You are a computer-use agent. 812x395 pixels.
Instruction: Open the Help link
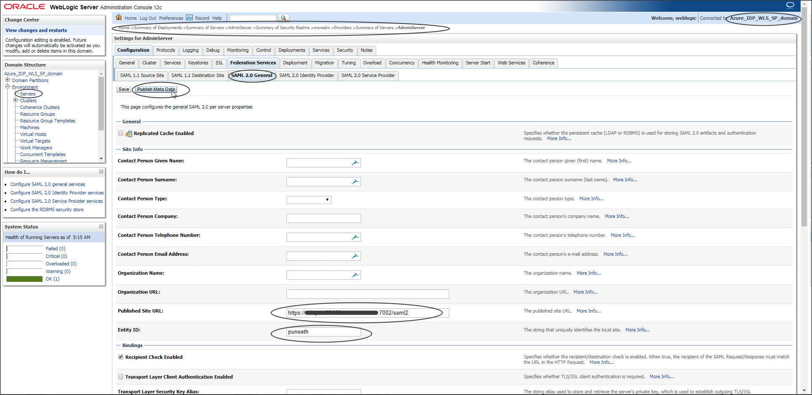(217, 18)
